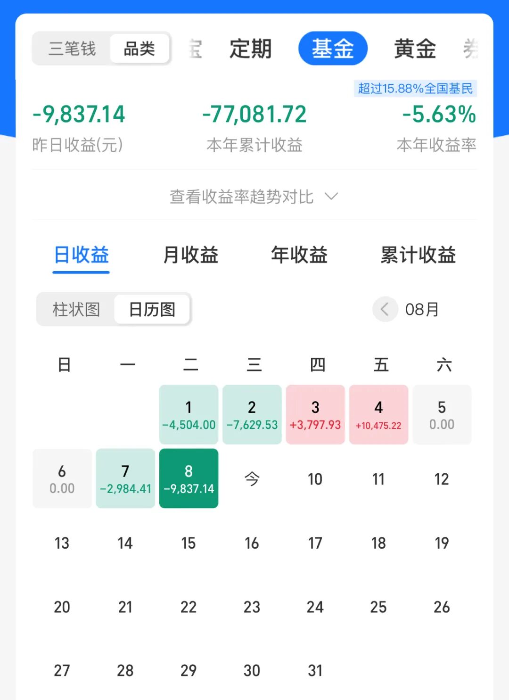Select calendar date 23
The image size is (509, 700).
click(x=252, y=607)
